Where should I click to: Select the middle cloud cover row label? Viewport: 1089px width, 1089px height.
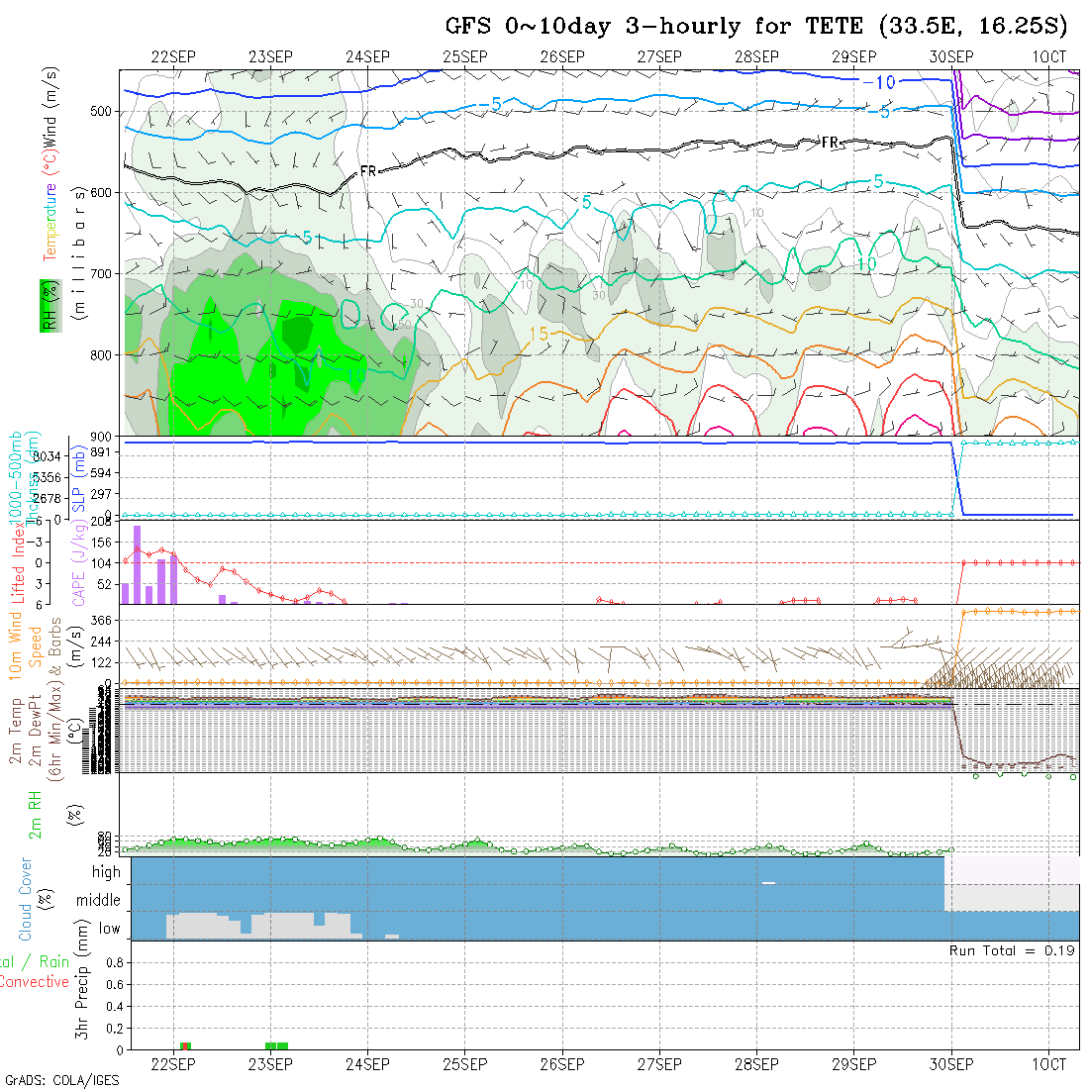pos(99,901)
